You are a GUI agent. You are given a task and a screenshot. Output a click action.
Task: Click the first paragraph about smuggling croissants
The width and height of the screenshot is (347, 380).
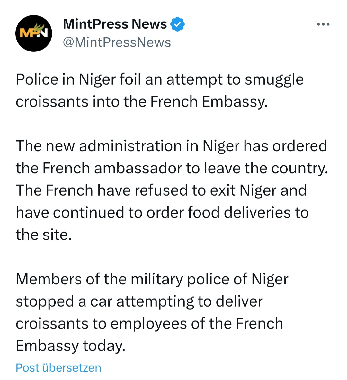coord(159,90)
